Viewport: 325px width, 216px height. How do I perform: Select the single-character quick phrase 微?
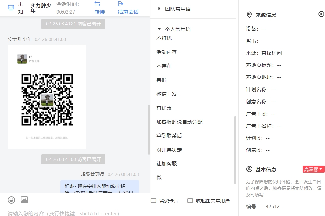point(159,177)
